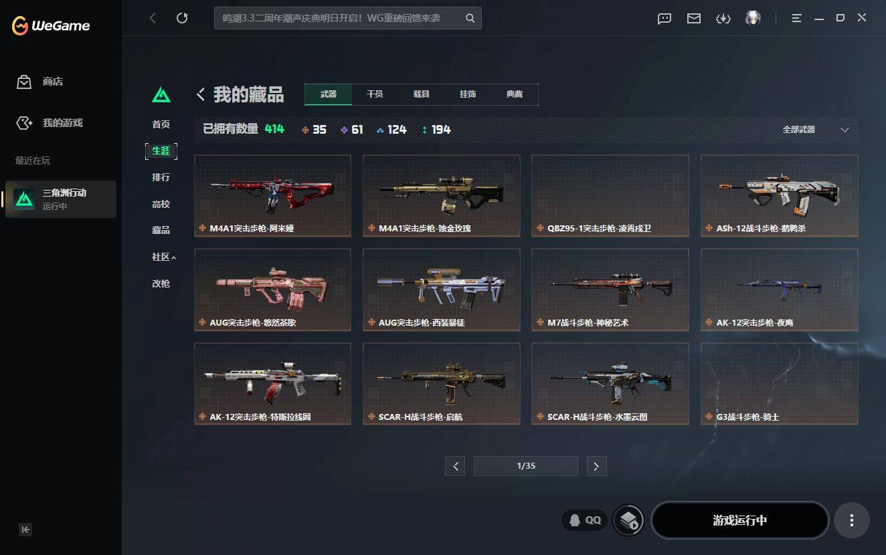Go to next page of collection
The height and width of the screenshot is (555, 886).
pyautogui.click(x=596, y=466)
